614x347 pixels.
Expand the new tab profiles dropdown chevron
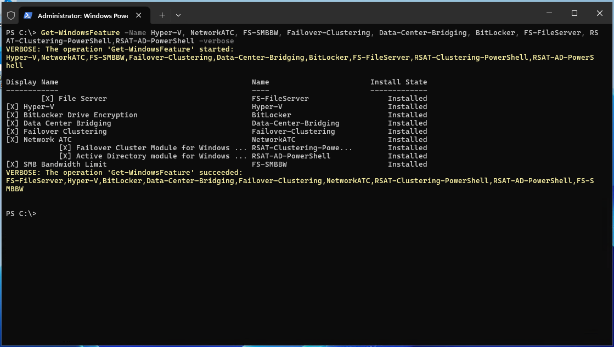pos(178,15)
